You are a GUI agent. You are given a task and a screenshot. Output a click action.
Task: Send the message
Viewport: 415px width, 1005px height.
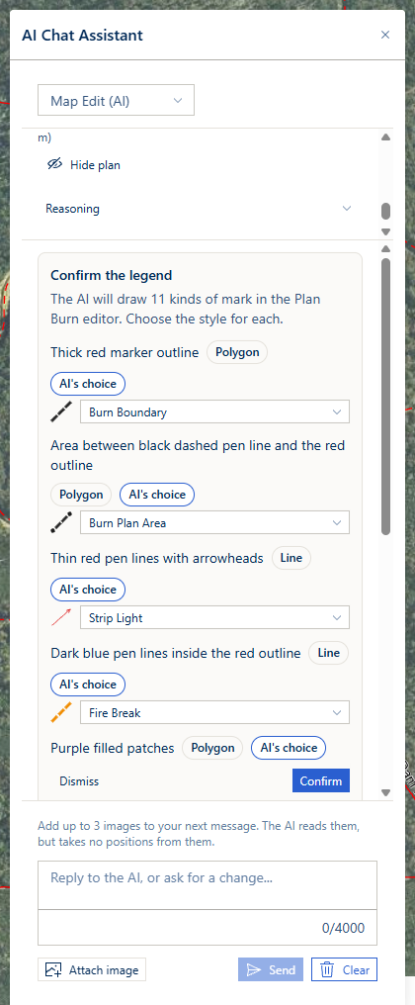[271, 969]
